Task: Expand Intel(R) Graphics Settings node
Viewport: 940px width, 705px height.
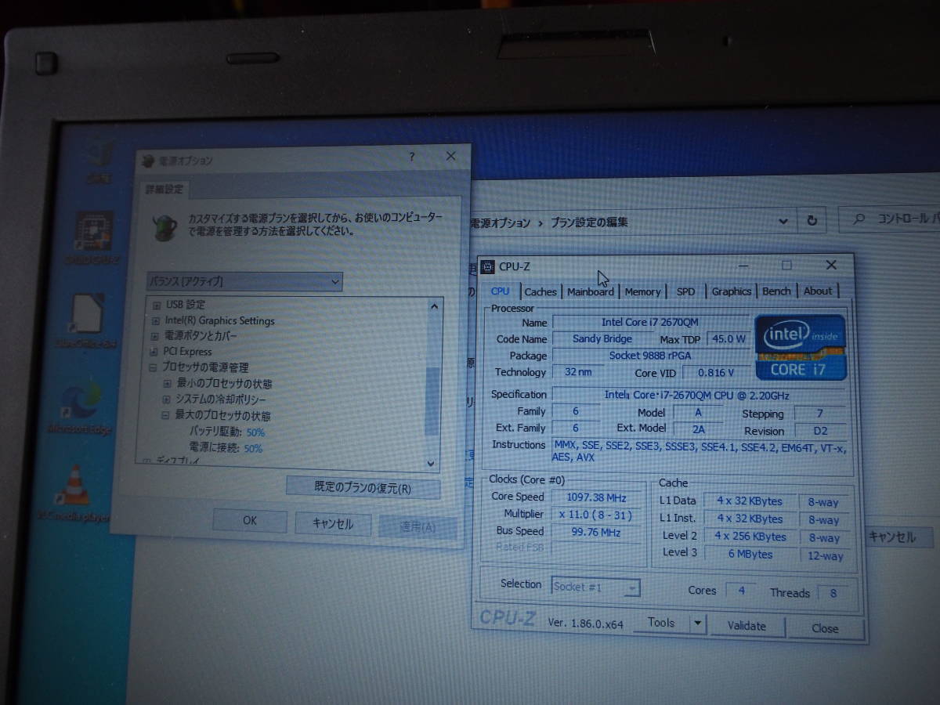Action: 156,320
